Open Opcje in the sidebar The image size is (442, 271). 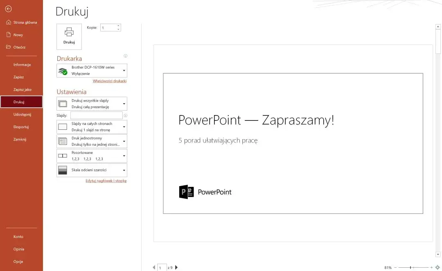(22, 262)
